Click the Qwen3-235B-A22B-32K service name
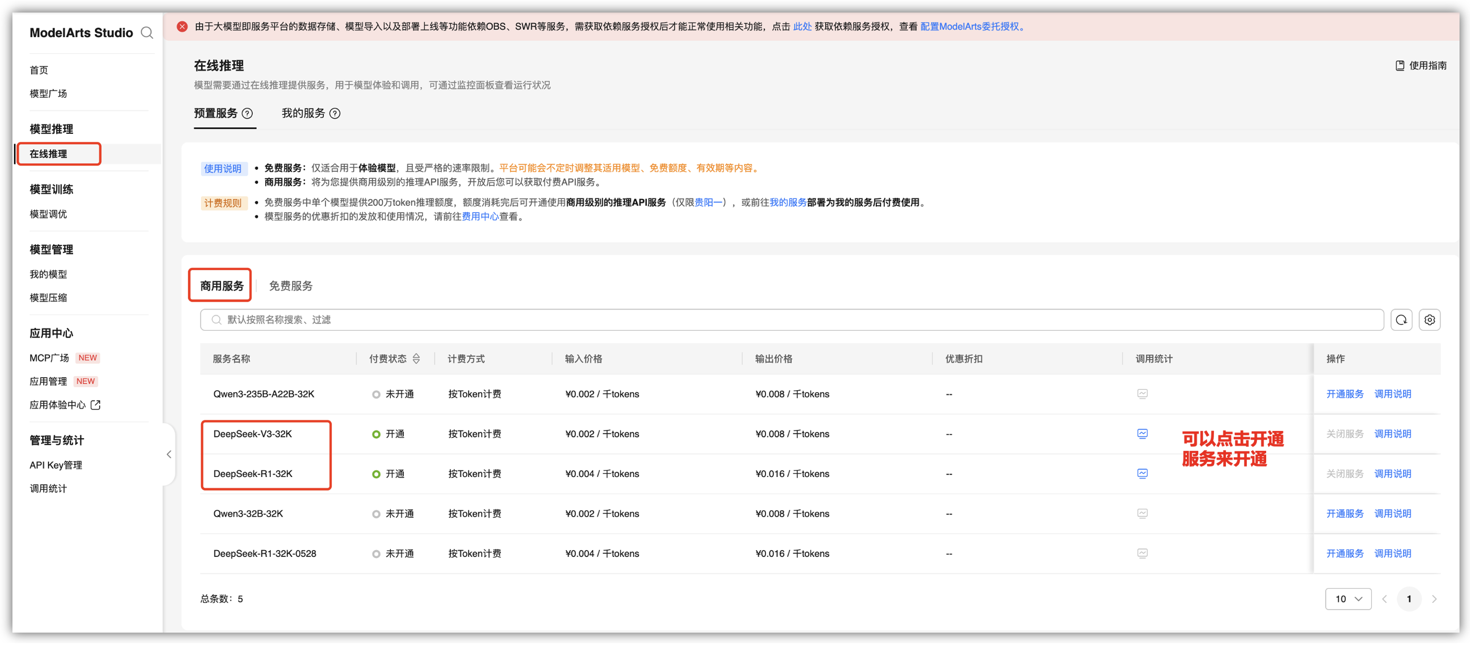Viewport: 1470px width, 646px height. 263,394
